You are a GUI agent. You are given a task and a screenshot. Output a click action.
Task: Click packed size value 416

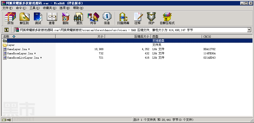147,58
